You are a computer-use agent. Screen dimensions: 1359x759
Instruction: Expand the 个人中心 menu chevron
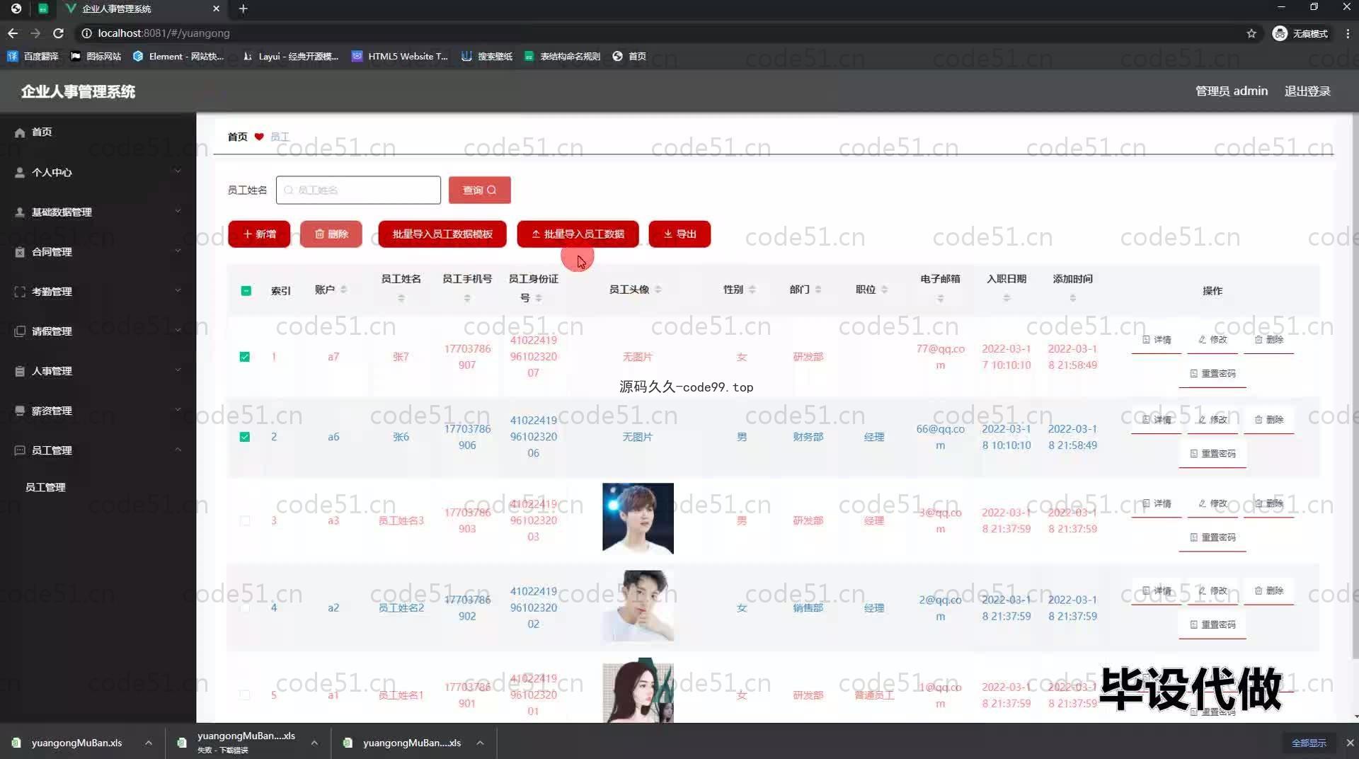(178, 171)
